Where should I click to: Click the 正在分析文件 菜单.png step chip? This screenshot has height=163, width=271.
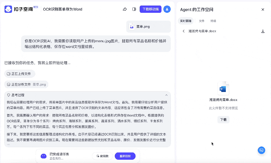(x=26, y=85)
